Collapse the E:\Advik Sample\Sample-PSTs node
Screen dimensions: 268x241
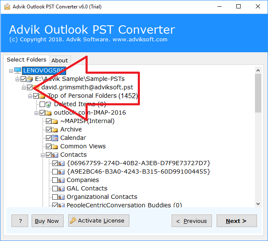click(x=17, y=79)
